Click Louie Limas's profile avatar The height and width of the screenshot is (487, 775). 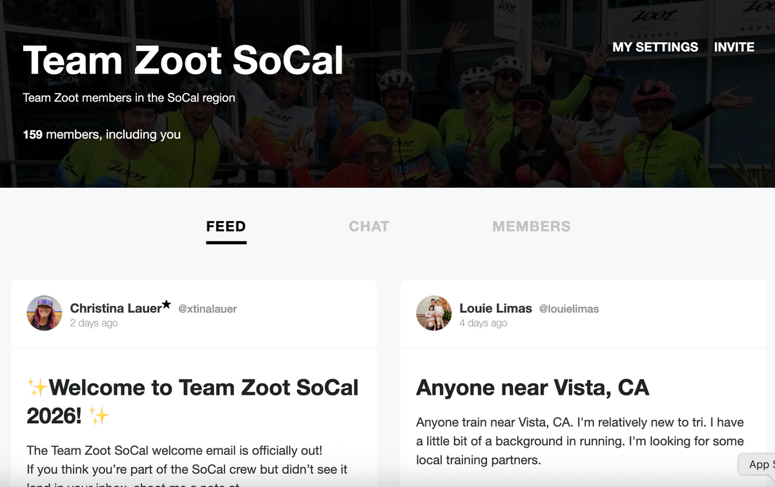[434, 313]
